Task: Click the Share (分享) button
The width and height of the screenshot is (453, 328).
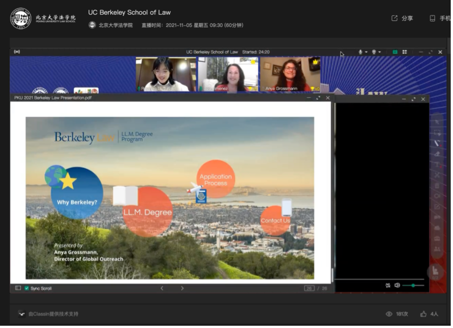Action: coord(402,18)
